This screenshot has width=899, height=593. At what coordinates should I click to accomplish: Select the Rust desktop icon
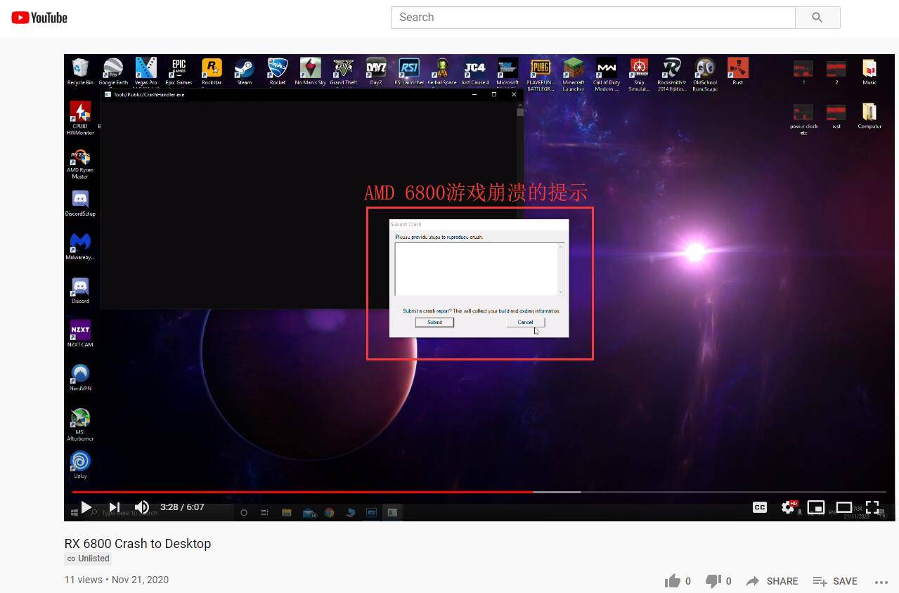tap(737, 72)
